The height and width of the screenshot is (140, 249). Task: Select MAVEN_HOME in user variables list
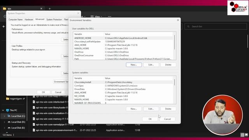point(123,49)
